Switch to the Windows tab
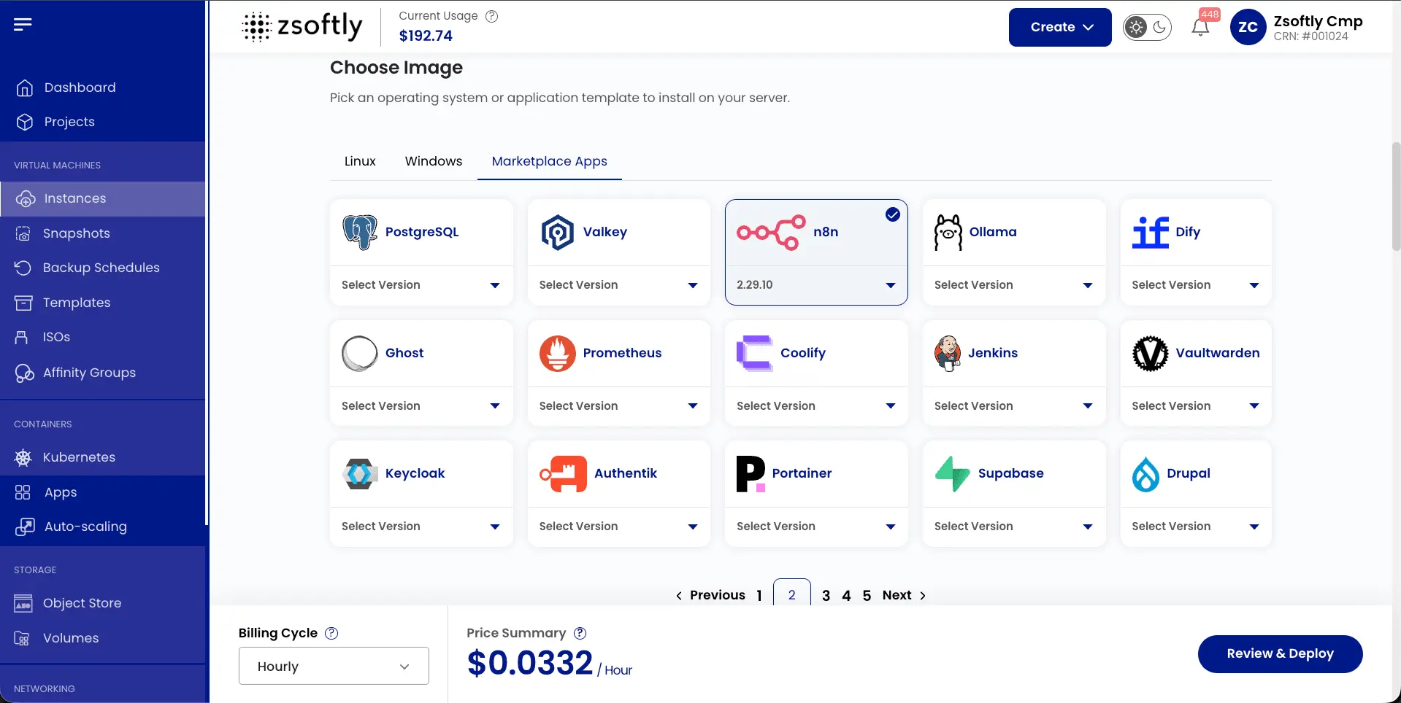This screenshot has width=1401, height=703. coord(434,161)
